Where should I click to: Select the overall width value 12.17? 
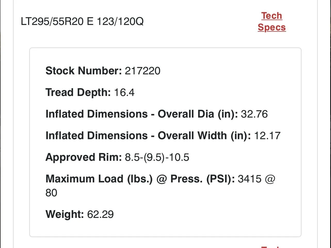click(267, 136)
